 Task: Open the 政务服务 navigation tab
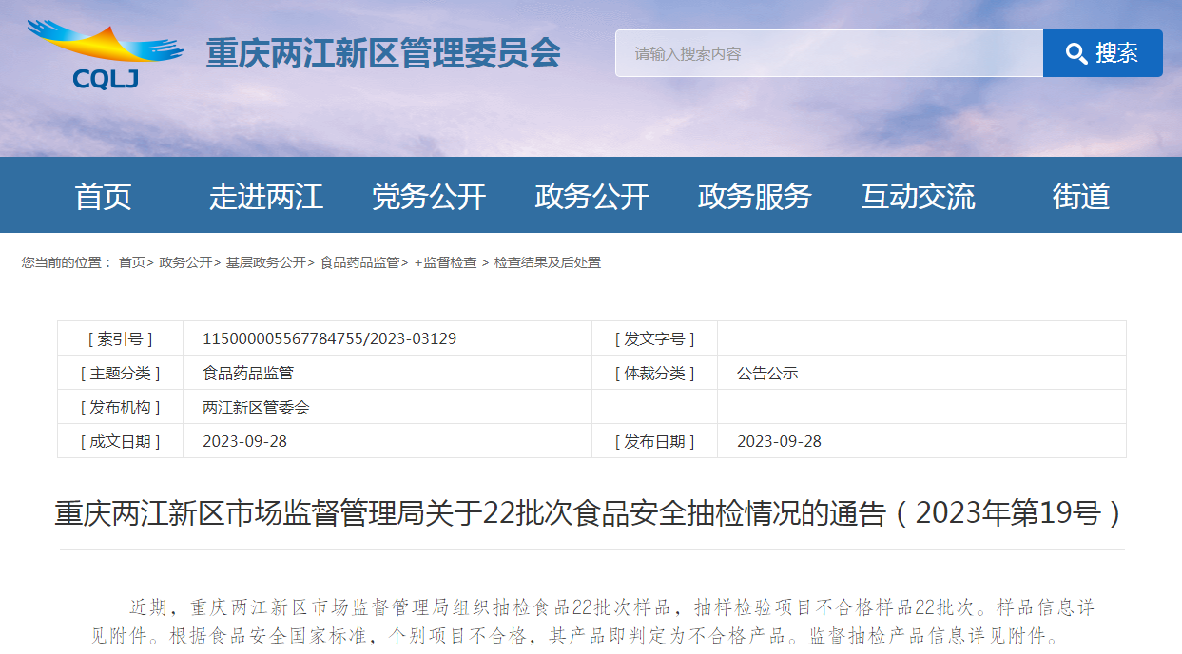[755, 196]
